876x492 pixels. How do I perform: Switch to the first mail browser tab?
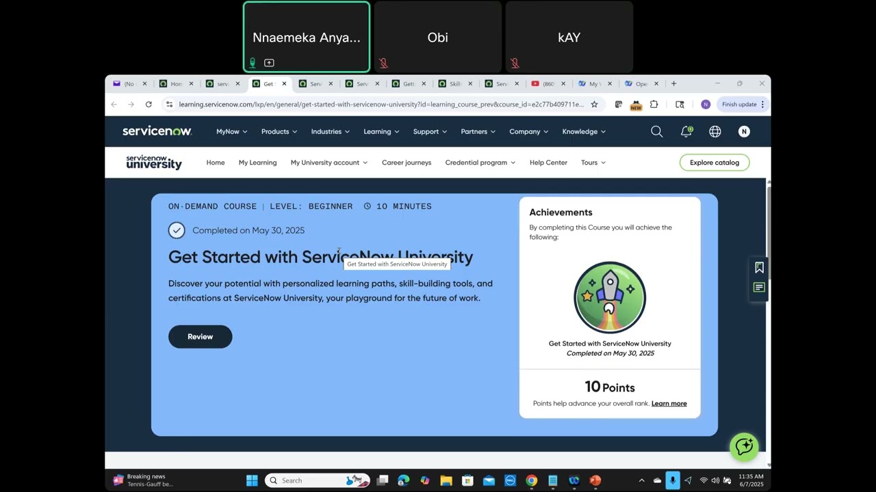point(129,84)
